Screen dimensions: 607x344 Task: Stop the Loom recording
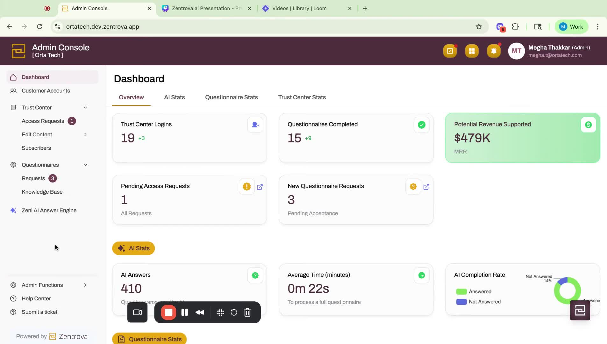[x=168, y=312]
